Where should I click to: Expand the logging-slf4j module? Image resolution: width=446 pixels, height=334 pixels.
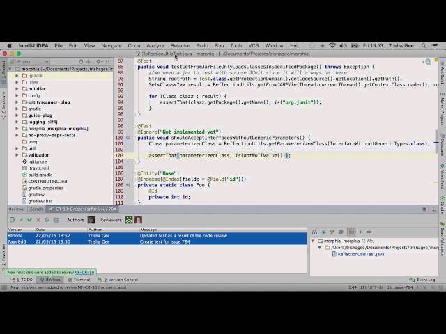[x=17, y=122]
